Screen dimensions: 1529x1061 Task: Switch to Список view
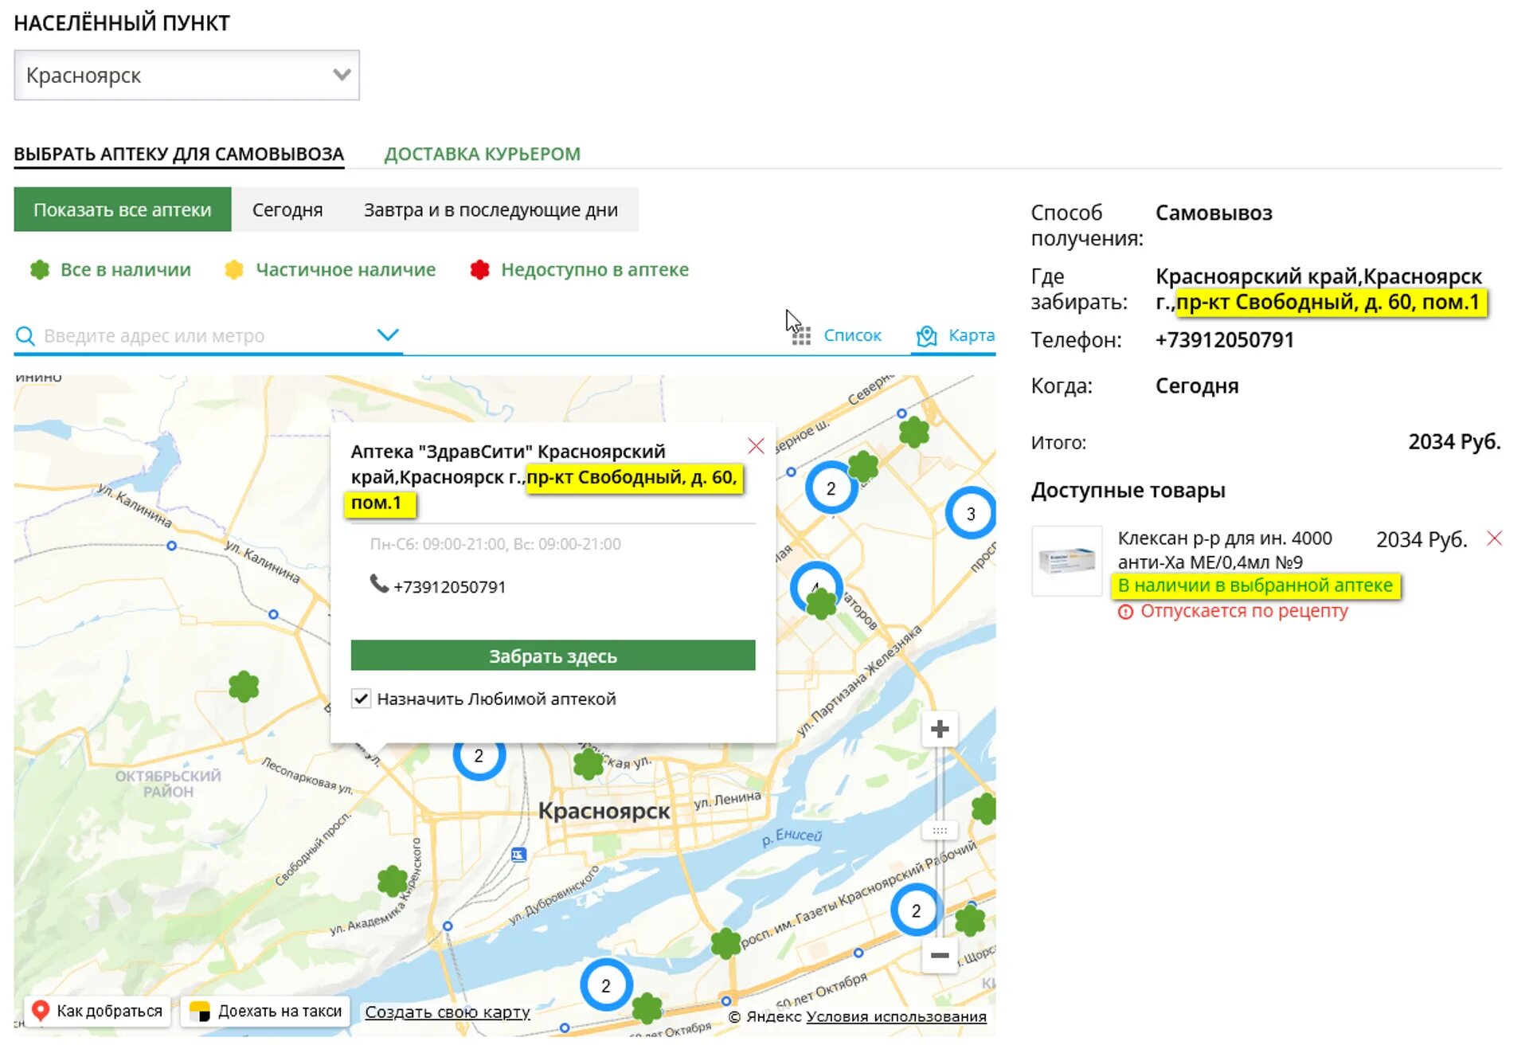tap(852, 335)
